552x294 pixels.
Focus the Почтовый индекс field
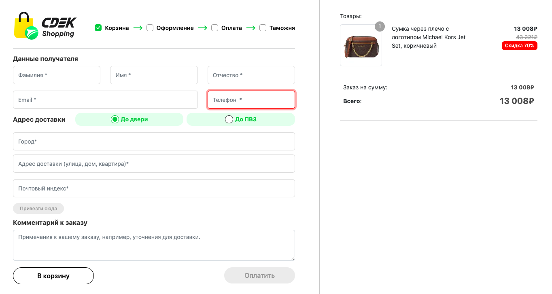tap(154, 188)
